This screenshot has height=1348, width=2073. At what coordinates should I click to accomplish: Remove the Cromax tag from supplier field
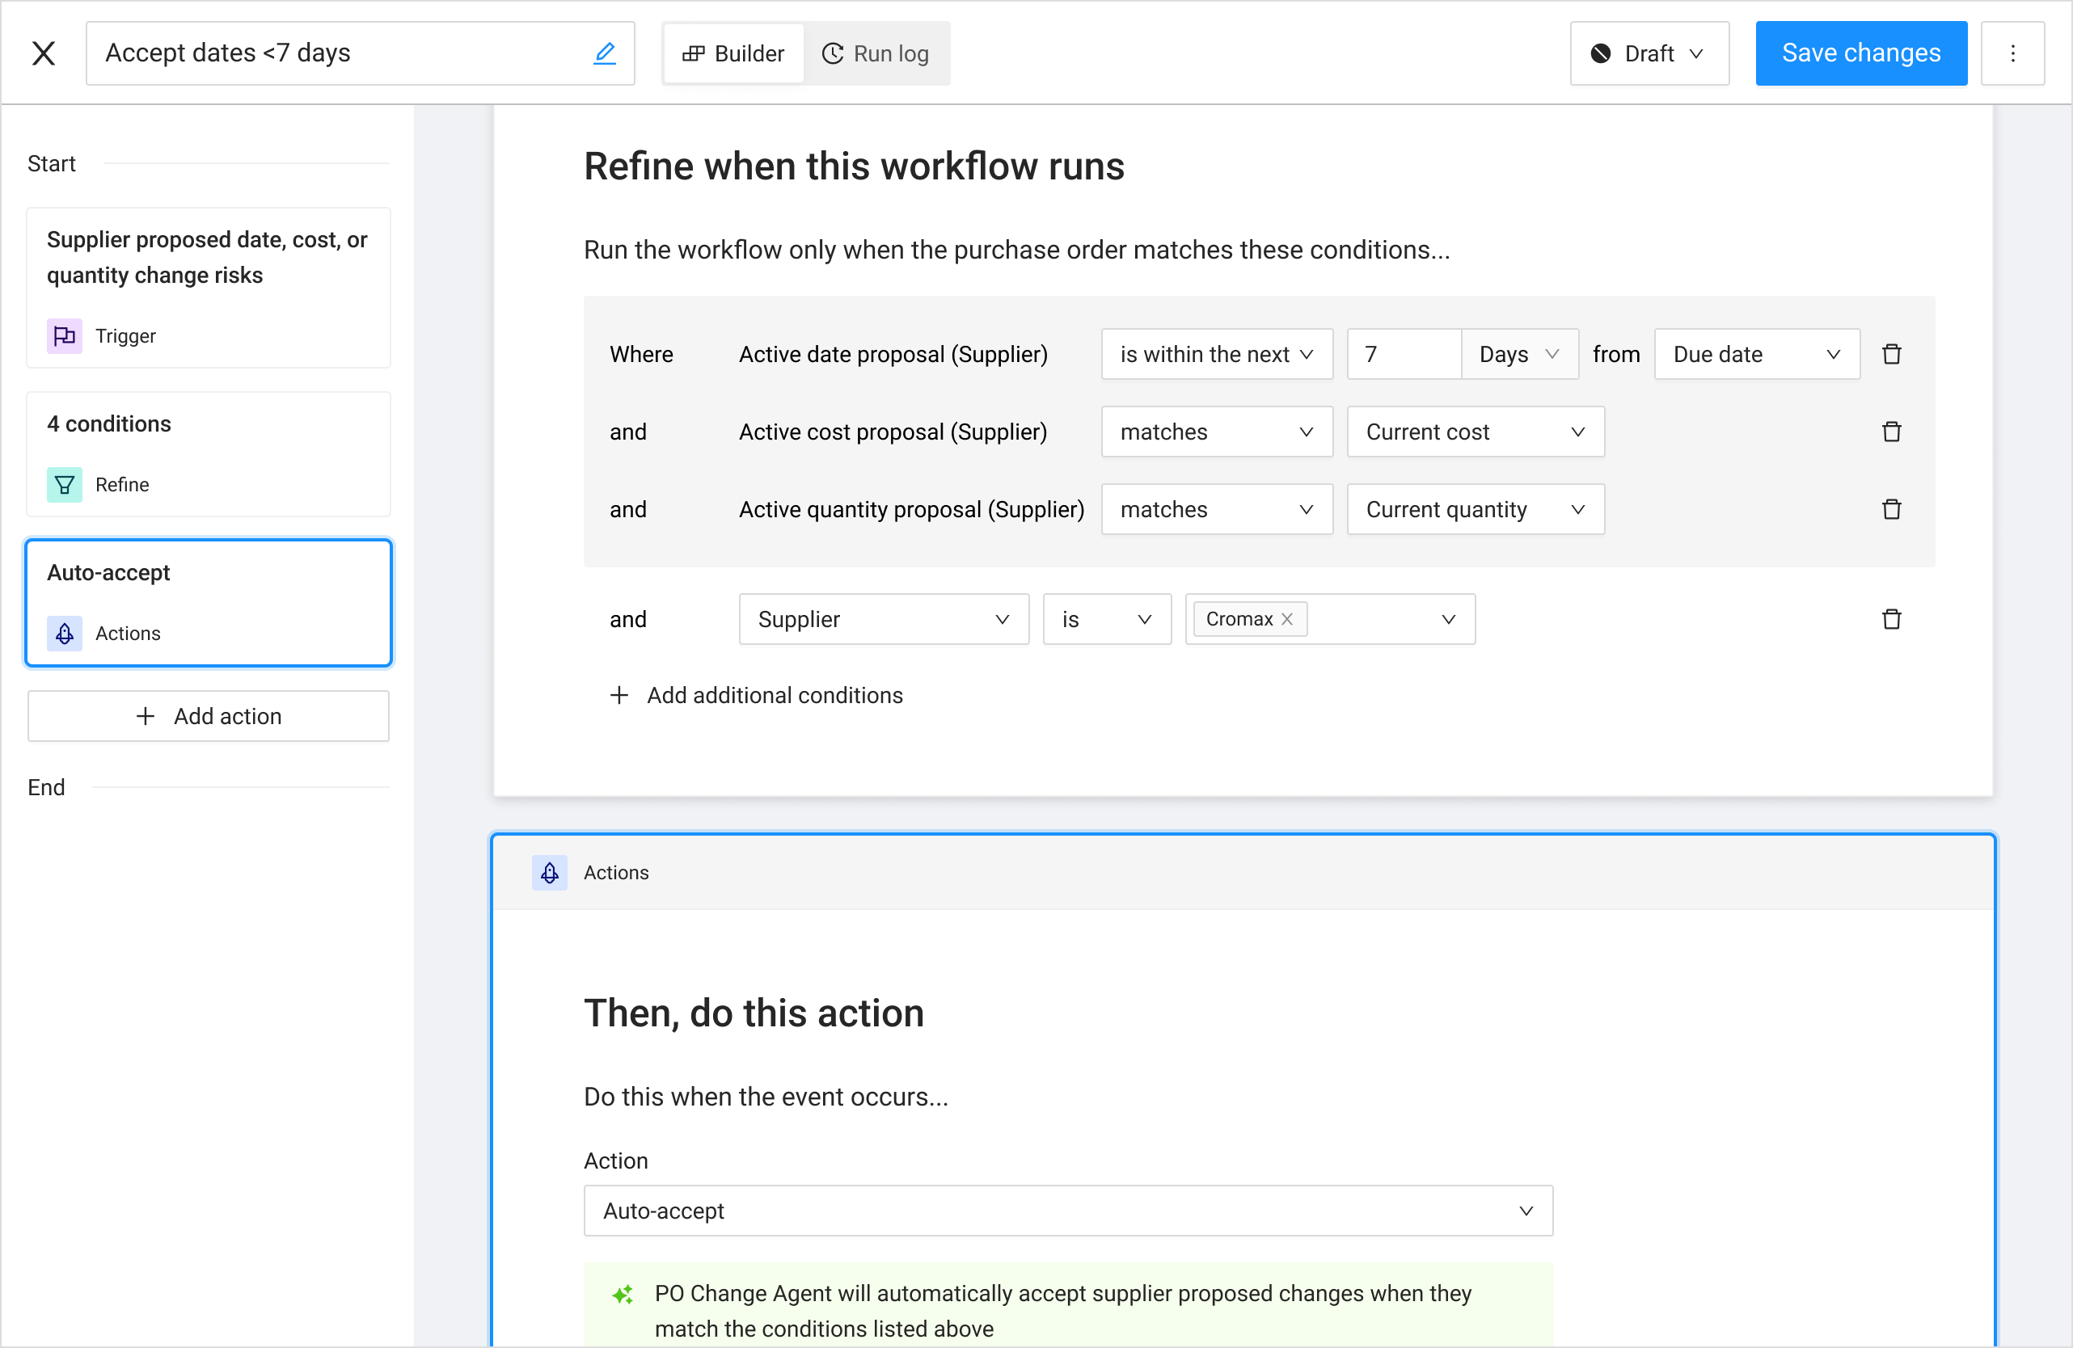[x=1286, y=619]
